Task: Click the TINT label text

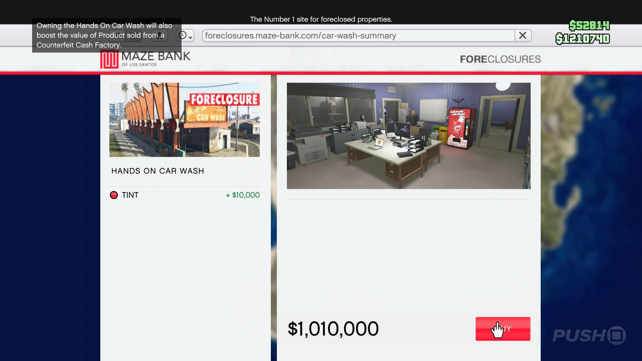Action: coord(130,195)
